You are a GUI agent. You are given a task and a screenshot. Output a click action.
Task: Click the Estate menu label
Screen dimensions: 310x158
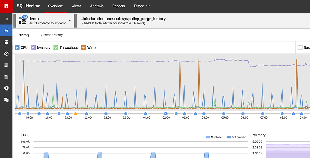pyautogui.click(x=139, y=6)
